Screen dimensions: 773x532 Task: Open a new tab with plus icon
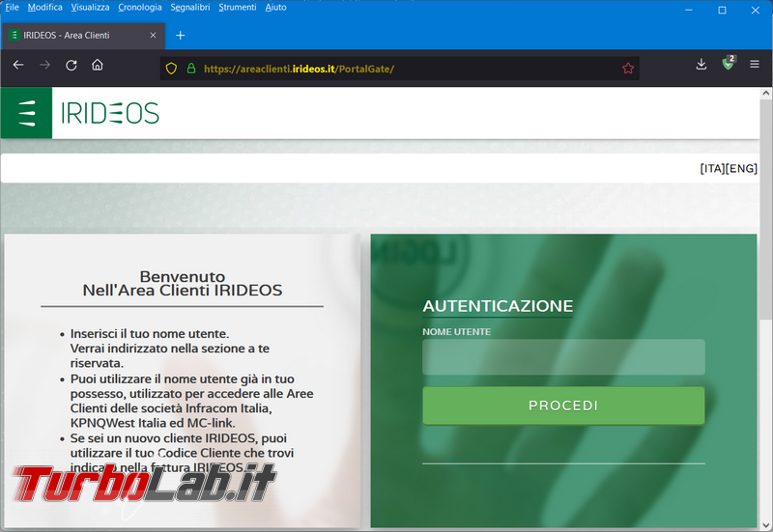181,36
